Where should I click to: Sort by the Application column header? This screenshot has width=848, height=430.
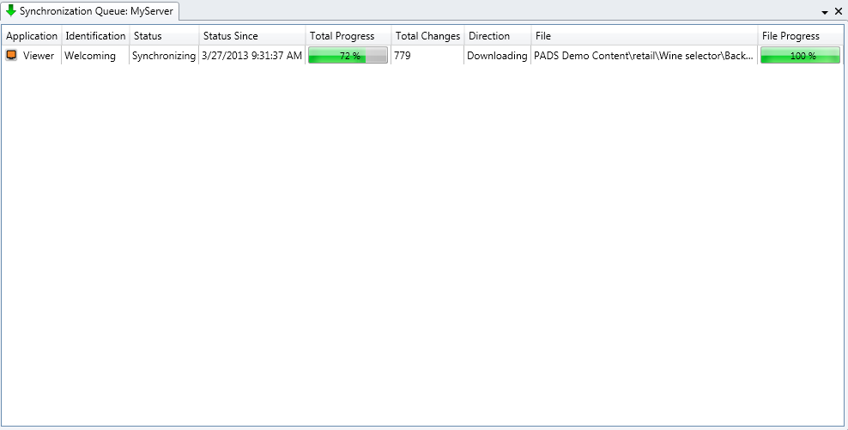point(32,36)
